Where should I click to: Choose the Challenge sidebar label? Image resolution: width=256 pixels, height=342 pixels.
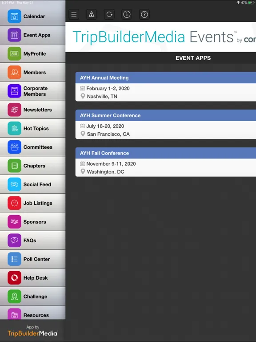point(35,297)
